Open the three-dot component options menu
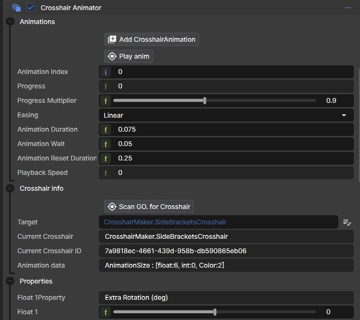The image size is (360, 320). tap(348, 8)
